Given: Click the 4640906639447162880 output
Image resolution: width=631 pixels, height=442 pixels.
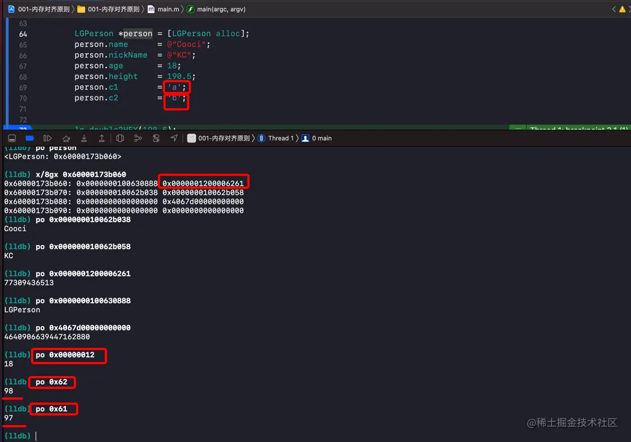Looking at the screenshot, I should (47, 337).
